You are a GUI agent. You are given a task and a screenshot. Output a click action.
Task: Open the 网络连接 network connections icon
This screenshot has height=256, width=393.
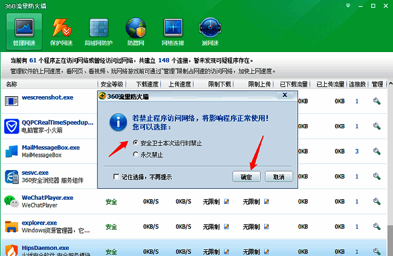pyautogui.click(x=172, y=32)
